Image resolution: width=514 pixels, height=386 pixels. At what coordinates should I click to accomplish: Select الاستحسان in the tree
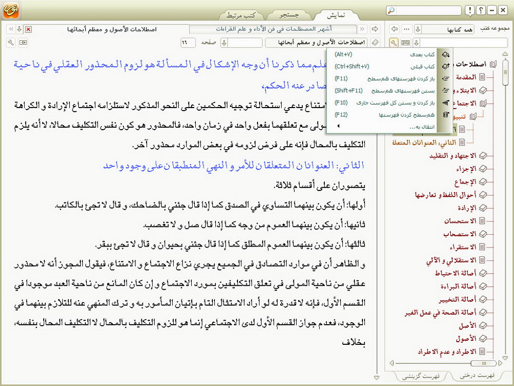tap(460, 221)
